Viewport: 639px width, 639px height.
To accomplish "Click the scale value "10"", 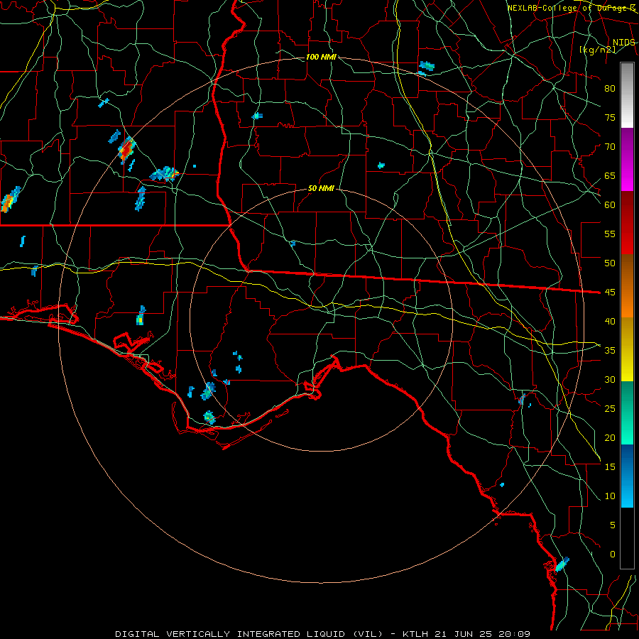I will (610, 496).
